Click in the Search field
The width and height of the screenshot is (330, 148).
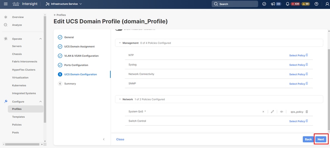235,4
